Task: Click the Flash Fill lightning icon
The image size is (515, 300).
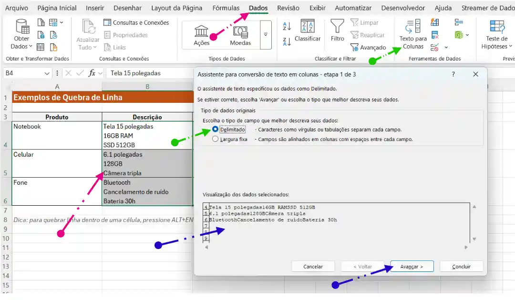Action: click(434, 22)
